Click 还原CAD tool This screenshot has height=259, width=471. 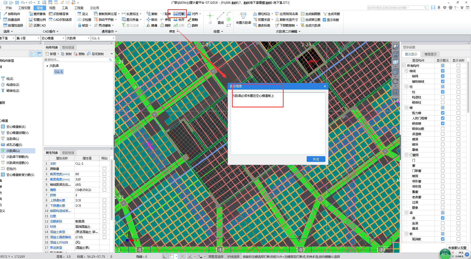click(37, 25)
